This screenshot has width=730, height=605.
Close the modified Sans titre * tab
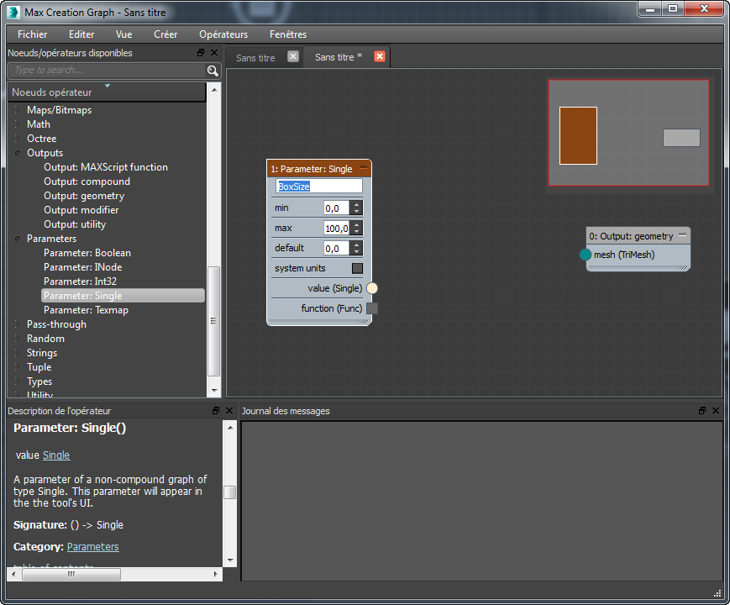point(380,56)
